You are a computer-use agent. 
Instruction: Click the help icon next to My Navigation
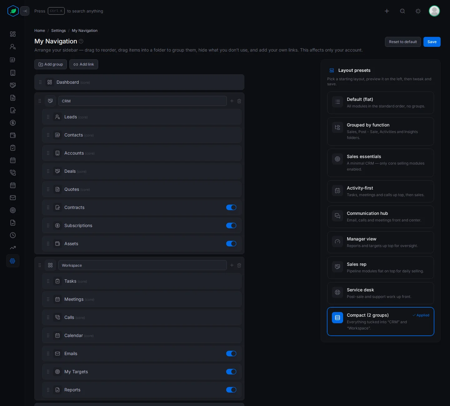(x=81, y=41)
